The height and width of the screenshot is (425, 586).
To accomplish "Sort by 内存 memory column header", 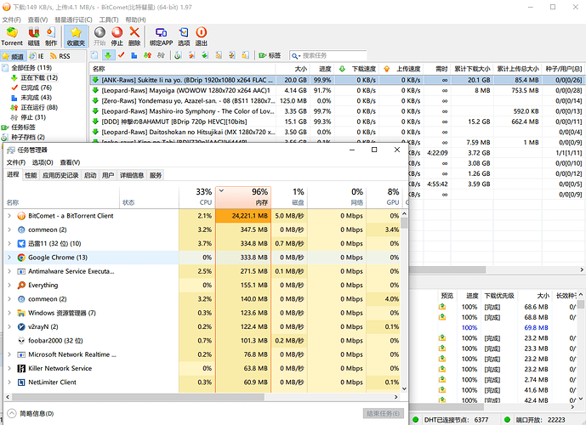I will 243,197.
